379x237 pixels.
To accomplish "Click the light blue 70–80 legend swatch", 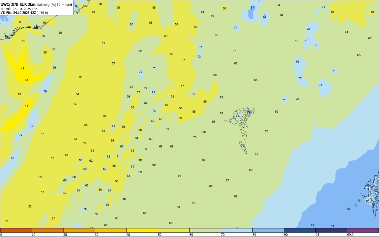I will (x=237, y=230).
